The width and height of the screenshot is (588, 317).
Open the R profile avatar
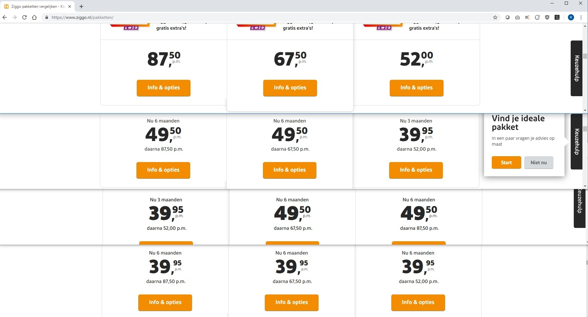pos(571,17)
